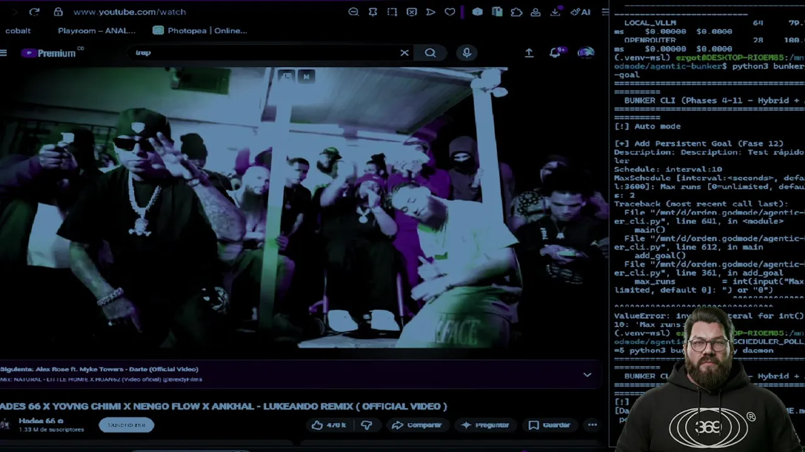Click the heart bookmark icon
This screenshot has width=805, height=452.
click(450, 11)
